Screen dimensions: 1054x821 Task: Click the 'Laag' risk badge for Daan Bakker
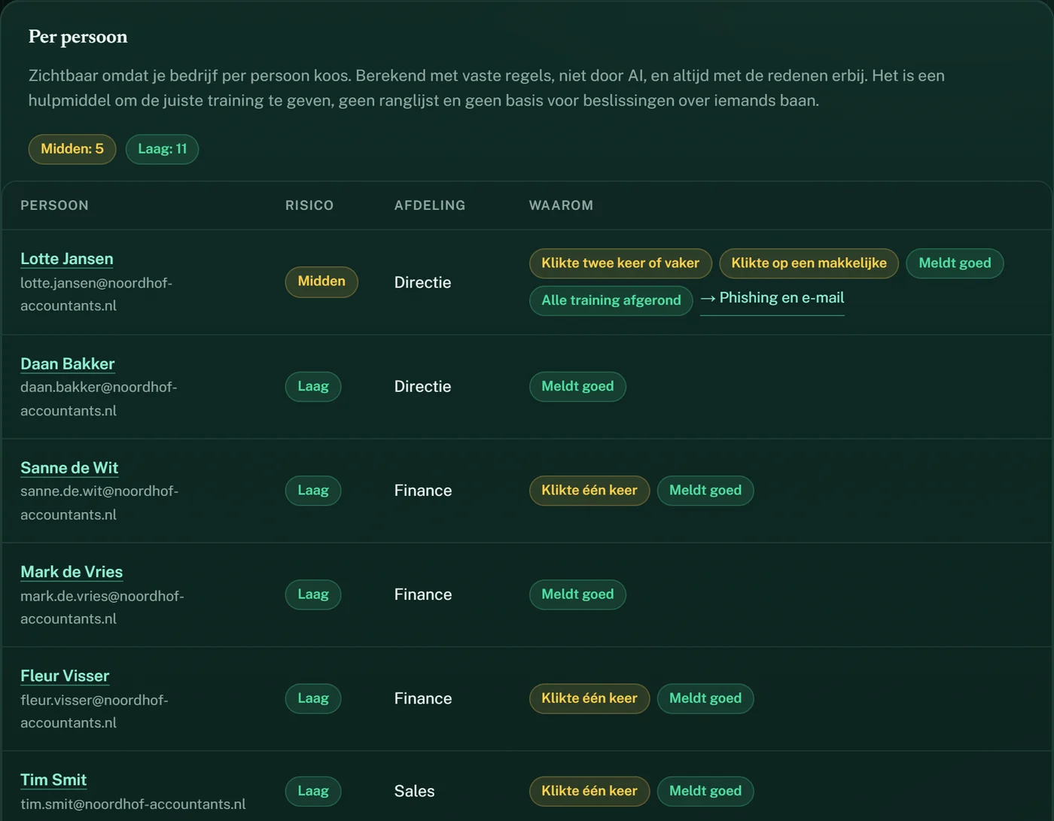pos(313,387)
